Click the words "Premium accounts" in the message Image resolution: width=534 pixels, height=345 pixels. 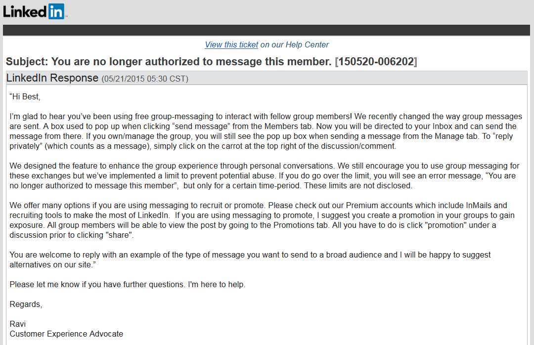[374, 206]
